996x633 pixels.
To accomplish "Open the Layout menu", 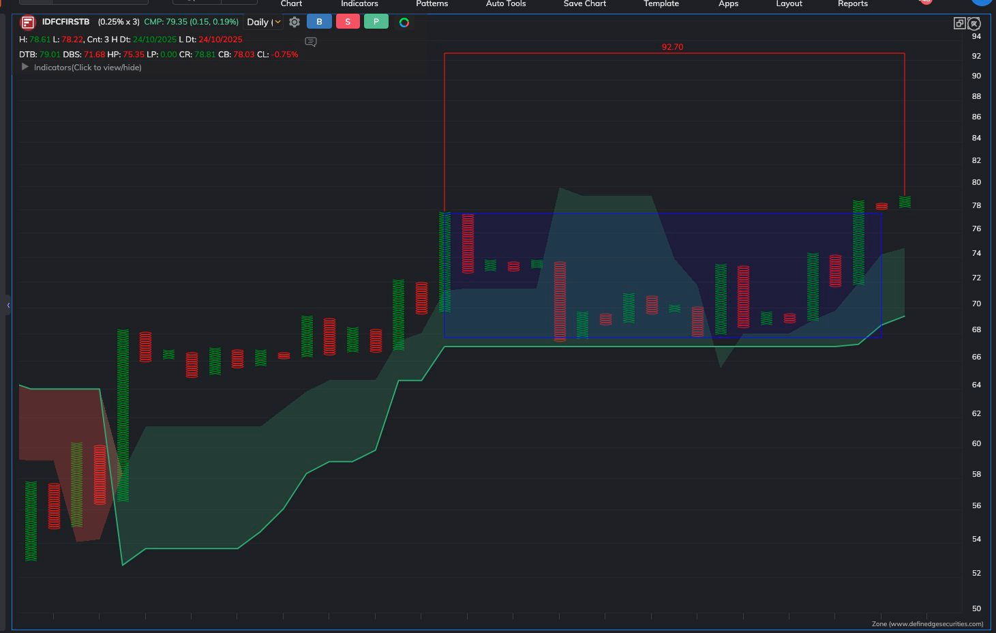I will coord(789,4).
